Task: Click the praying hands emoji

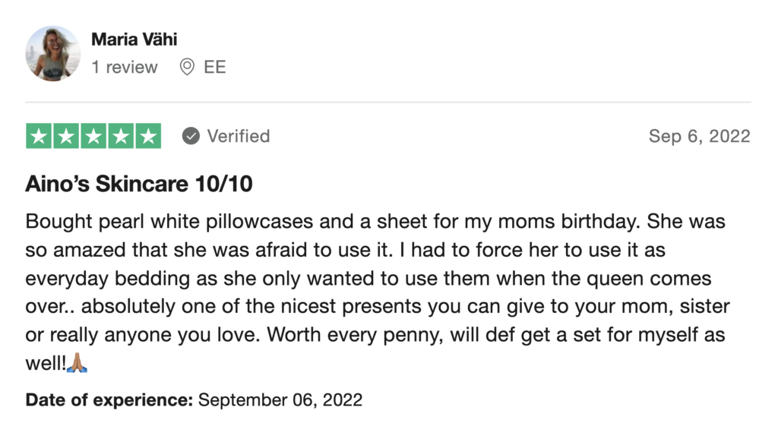Action: (77, 362)
